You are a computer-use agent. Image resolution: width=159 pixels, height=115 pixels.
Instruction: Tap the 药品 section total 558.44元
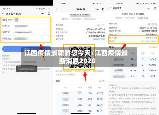[x=153, y=47]
